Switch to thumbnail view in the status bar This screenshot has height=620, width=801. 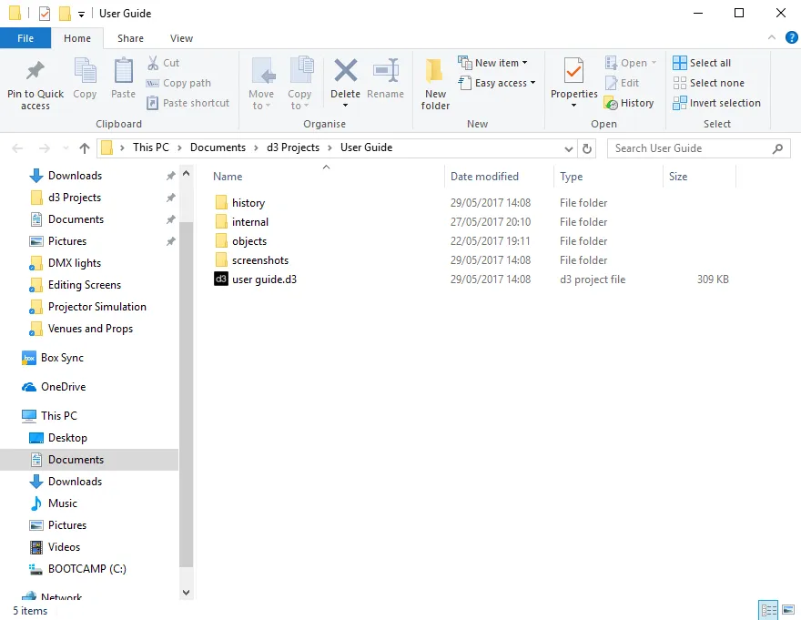click(x=789, y=610)
